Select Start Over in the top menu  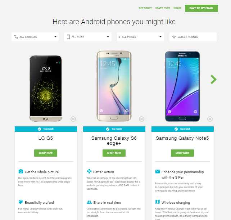163,8
